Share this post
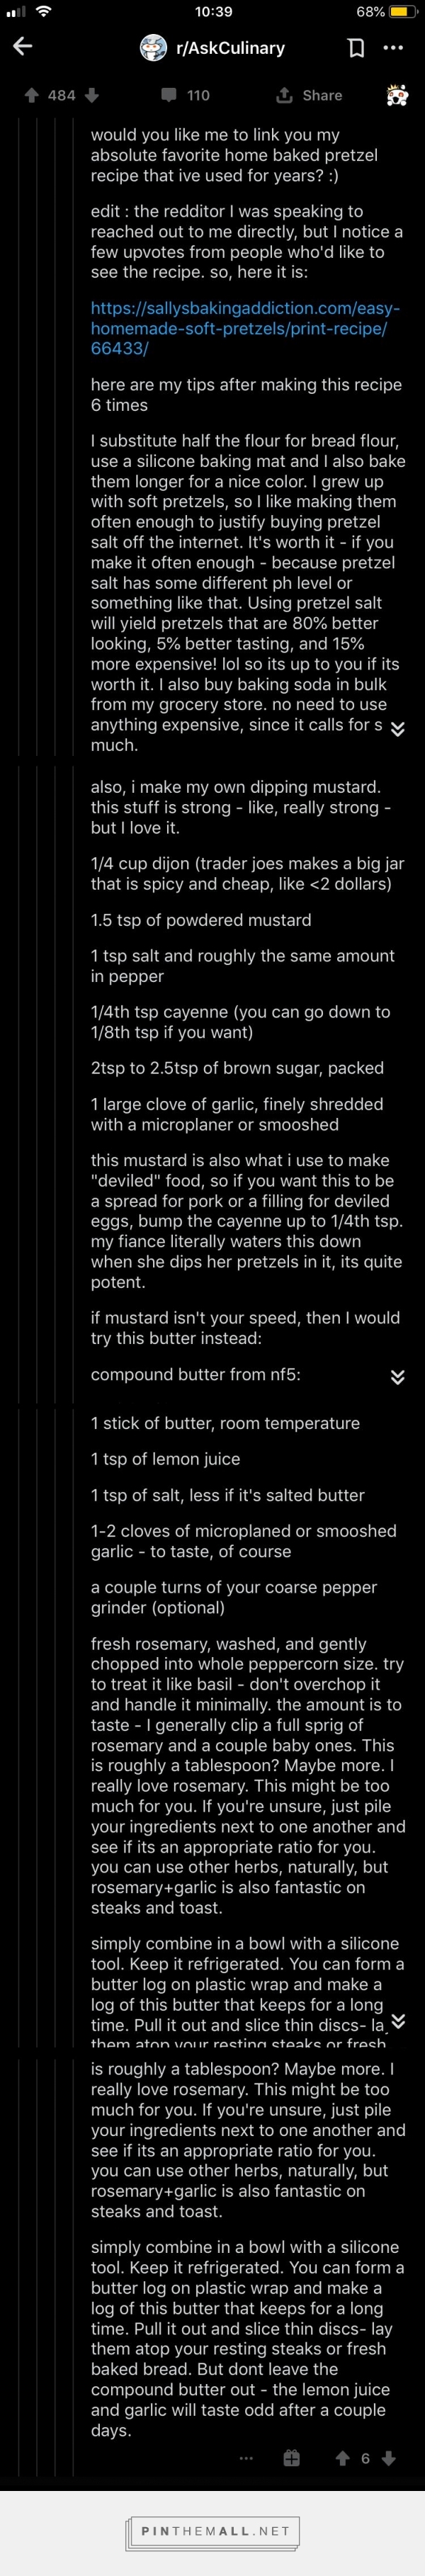Image resolution: width=425 pixels, height=2576 pixels. tap(309, 95)
